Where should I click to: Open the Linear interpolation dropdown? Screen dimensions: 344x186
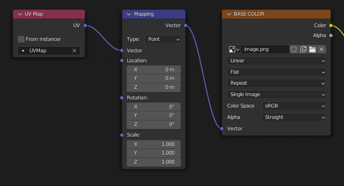(x=277, y=61)
